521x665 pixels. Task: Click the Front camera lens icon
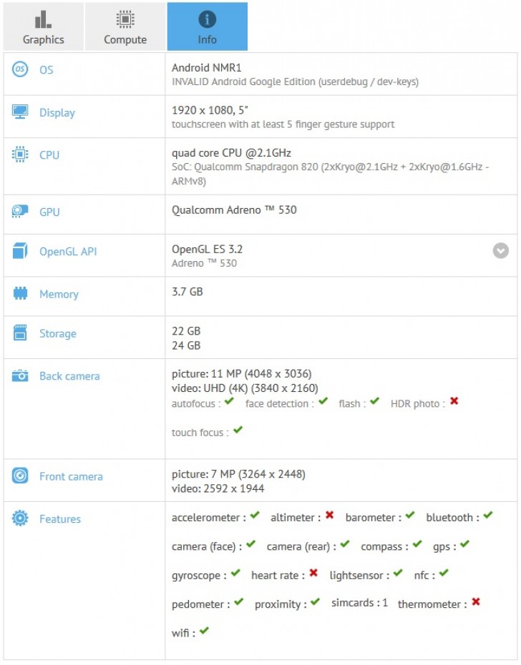pos(19,477)
